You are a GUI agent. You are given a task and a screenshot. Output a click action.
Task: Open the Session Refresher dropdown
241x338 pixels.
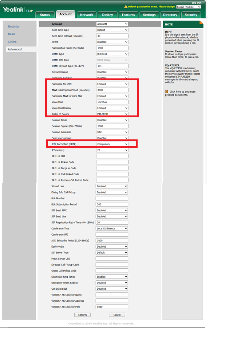coord(112,132)
